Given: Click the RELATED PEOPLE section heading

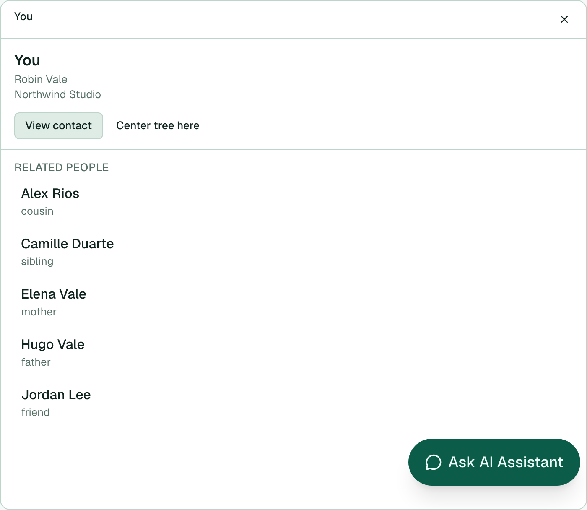Looking at the screenshot, I should pyautogui.click(x=62, y=167).
